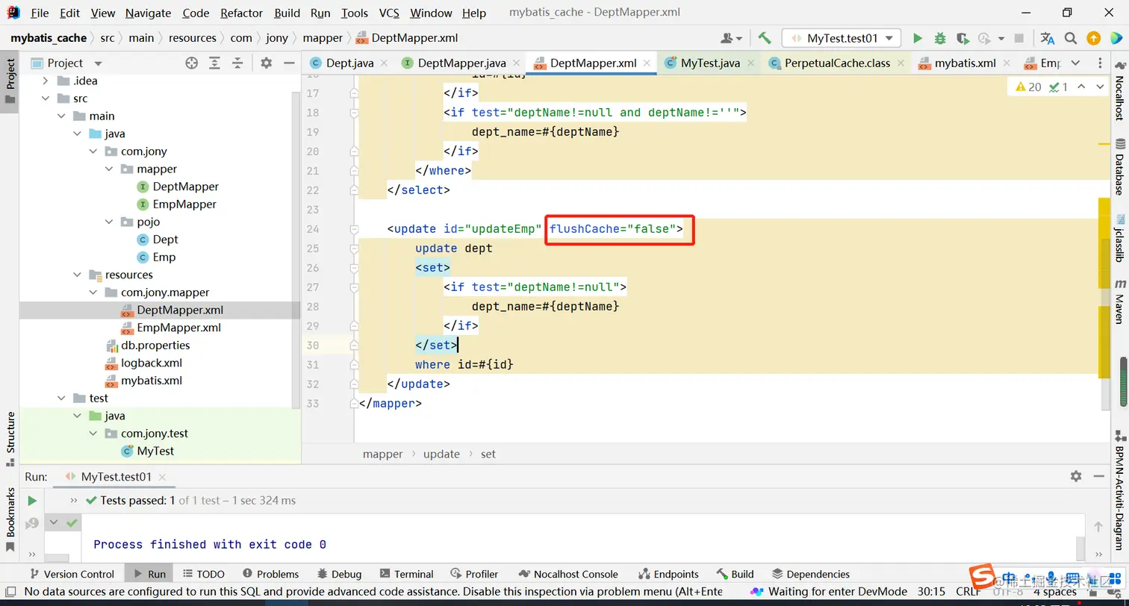
Task: Open the user account dropdown in the toolbar
Action: tap(731, 38)
